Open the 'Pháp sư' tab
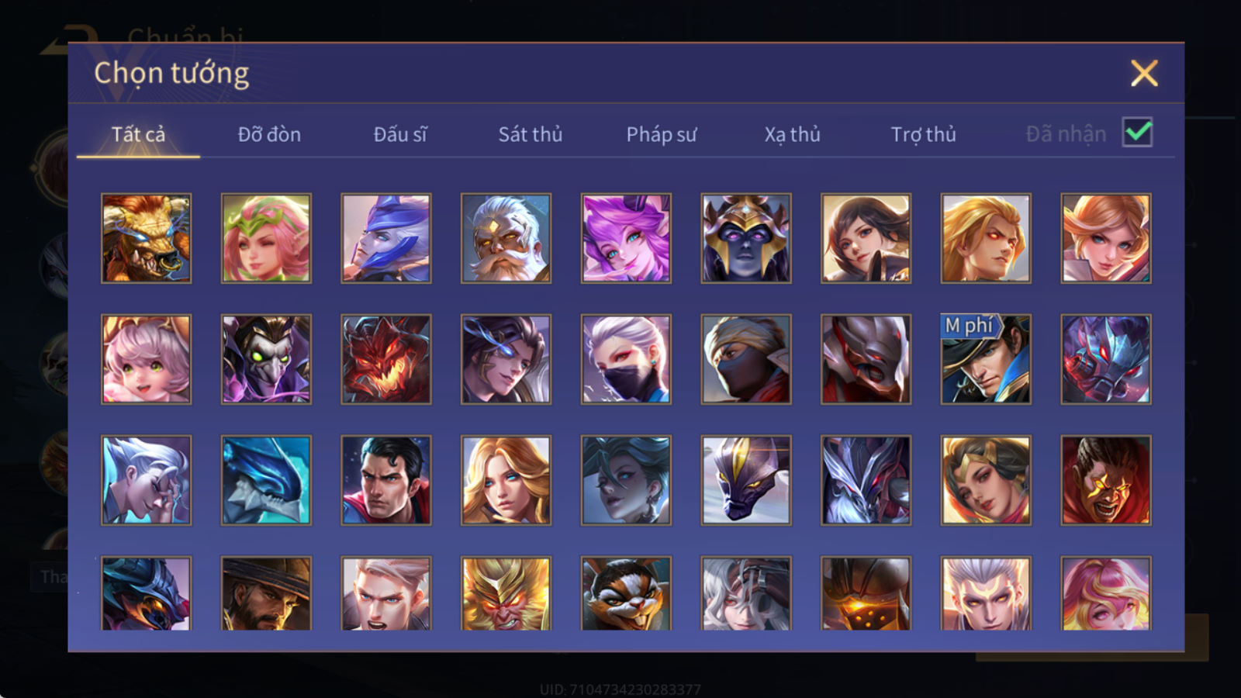Viewport: 1241px width, 698px height. (662, 134)
